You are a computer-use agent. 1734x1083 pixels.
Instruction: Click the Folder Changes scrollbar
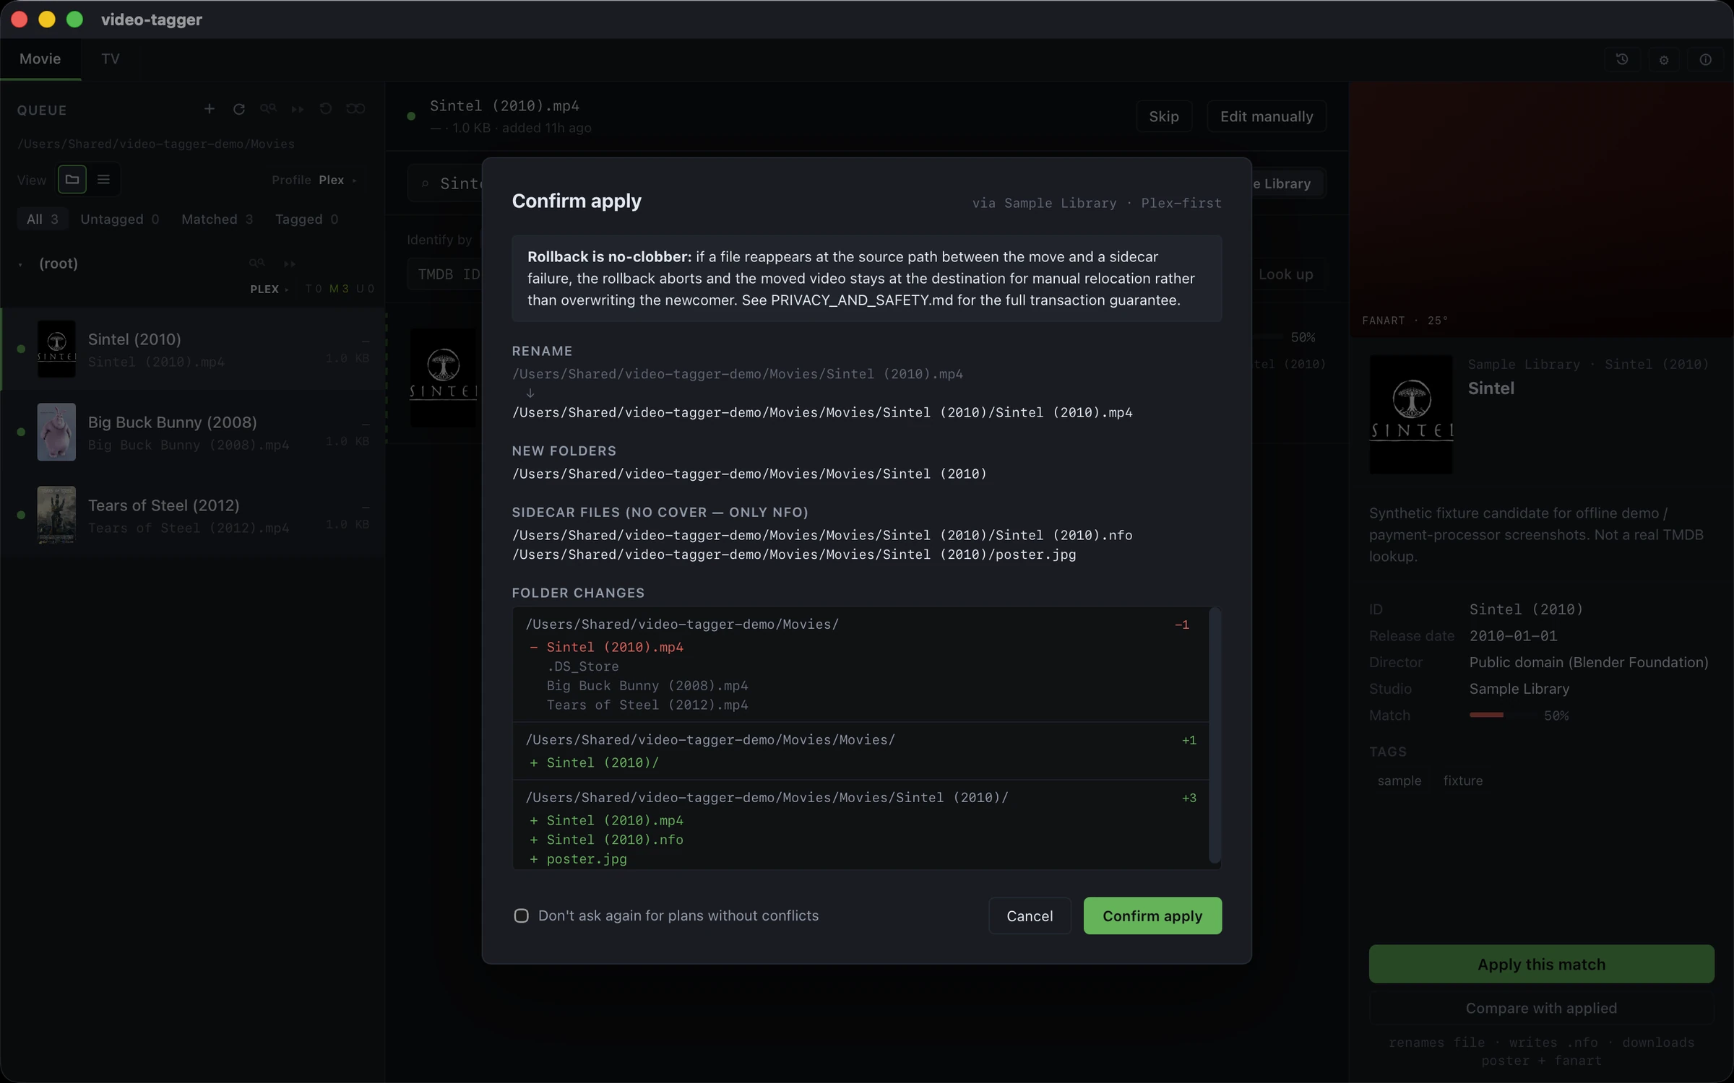[1215, 735]
